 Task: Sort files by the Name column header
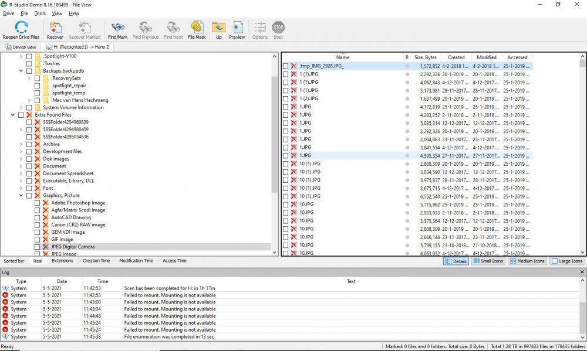click(x=342, y=57)
